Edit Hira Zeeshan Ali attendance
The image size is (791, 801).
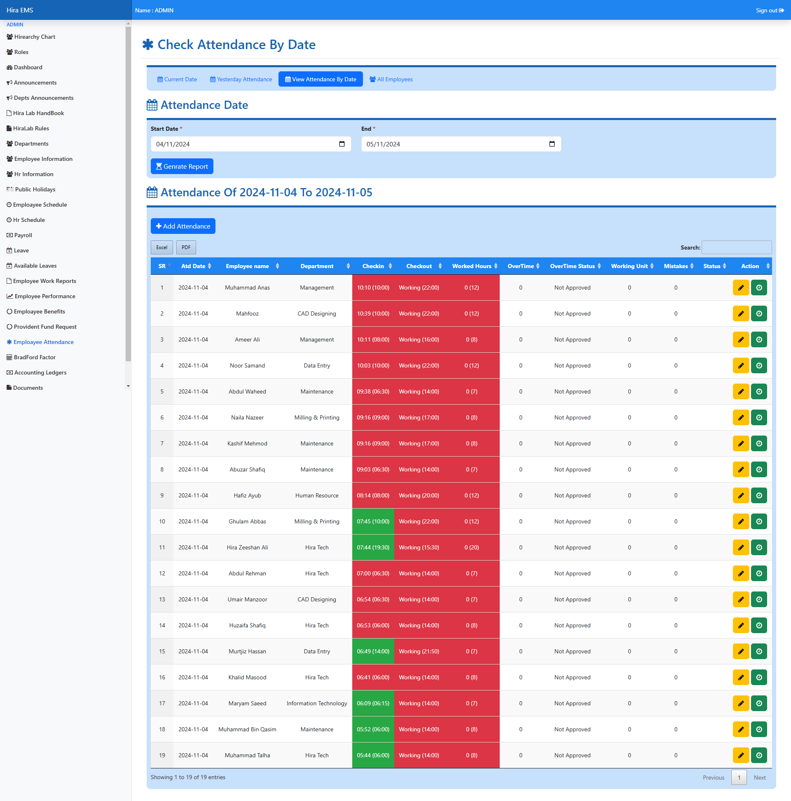(741, 548)
